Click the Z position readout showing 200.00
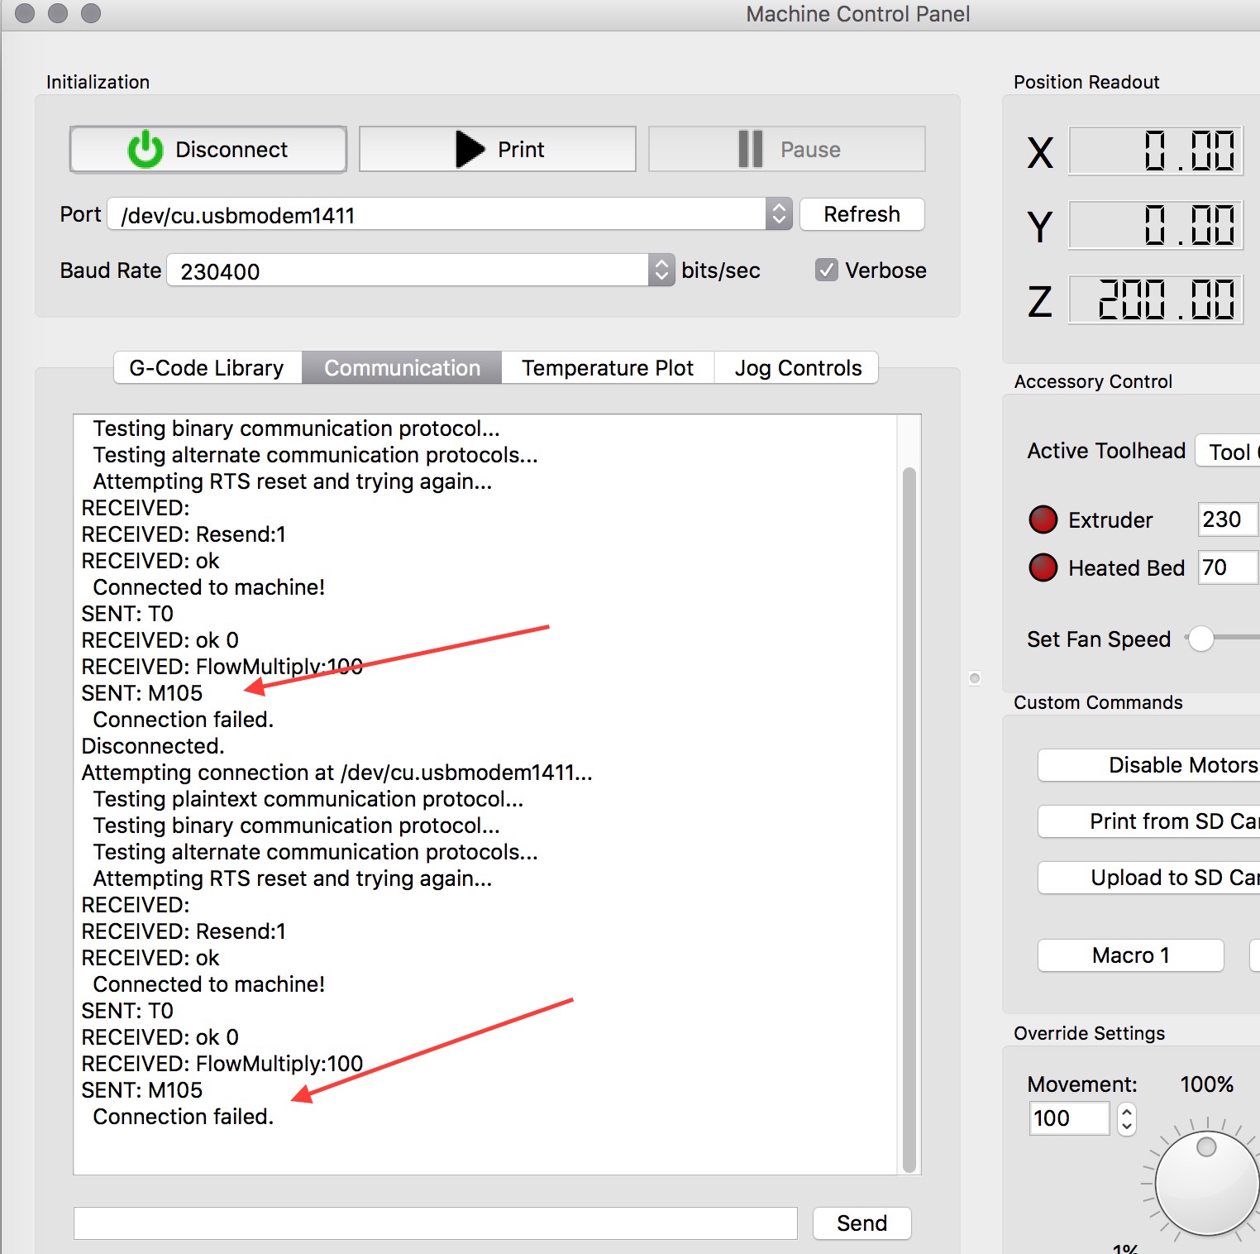The height and width of the screenshot is (1254, 1260). (x=1156, y=299)
